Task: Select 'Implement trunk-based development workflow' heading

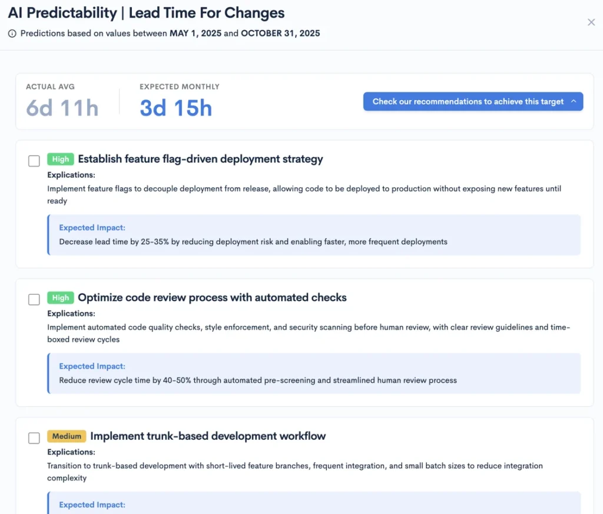Action: coord(208,436)
